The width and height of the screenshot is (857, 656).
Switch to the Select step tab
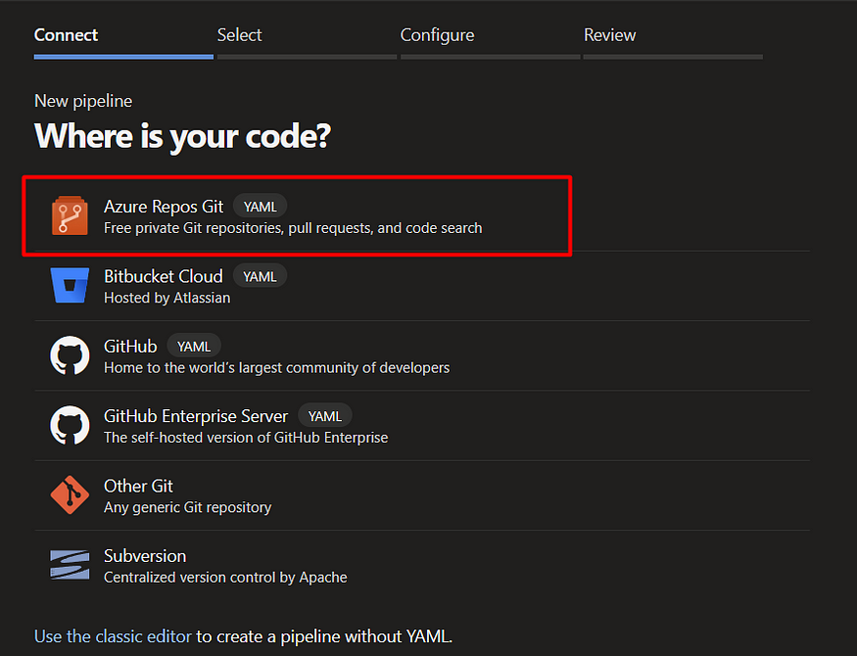tap(307, 41)
